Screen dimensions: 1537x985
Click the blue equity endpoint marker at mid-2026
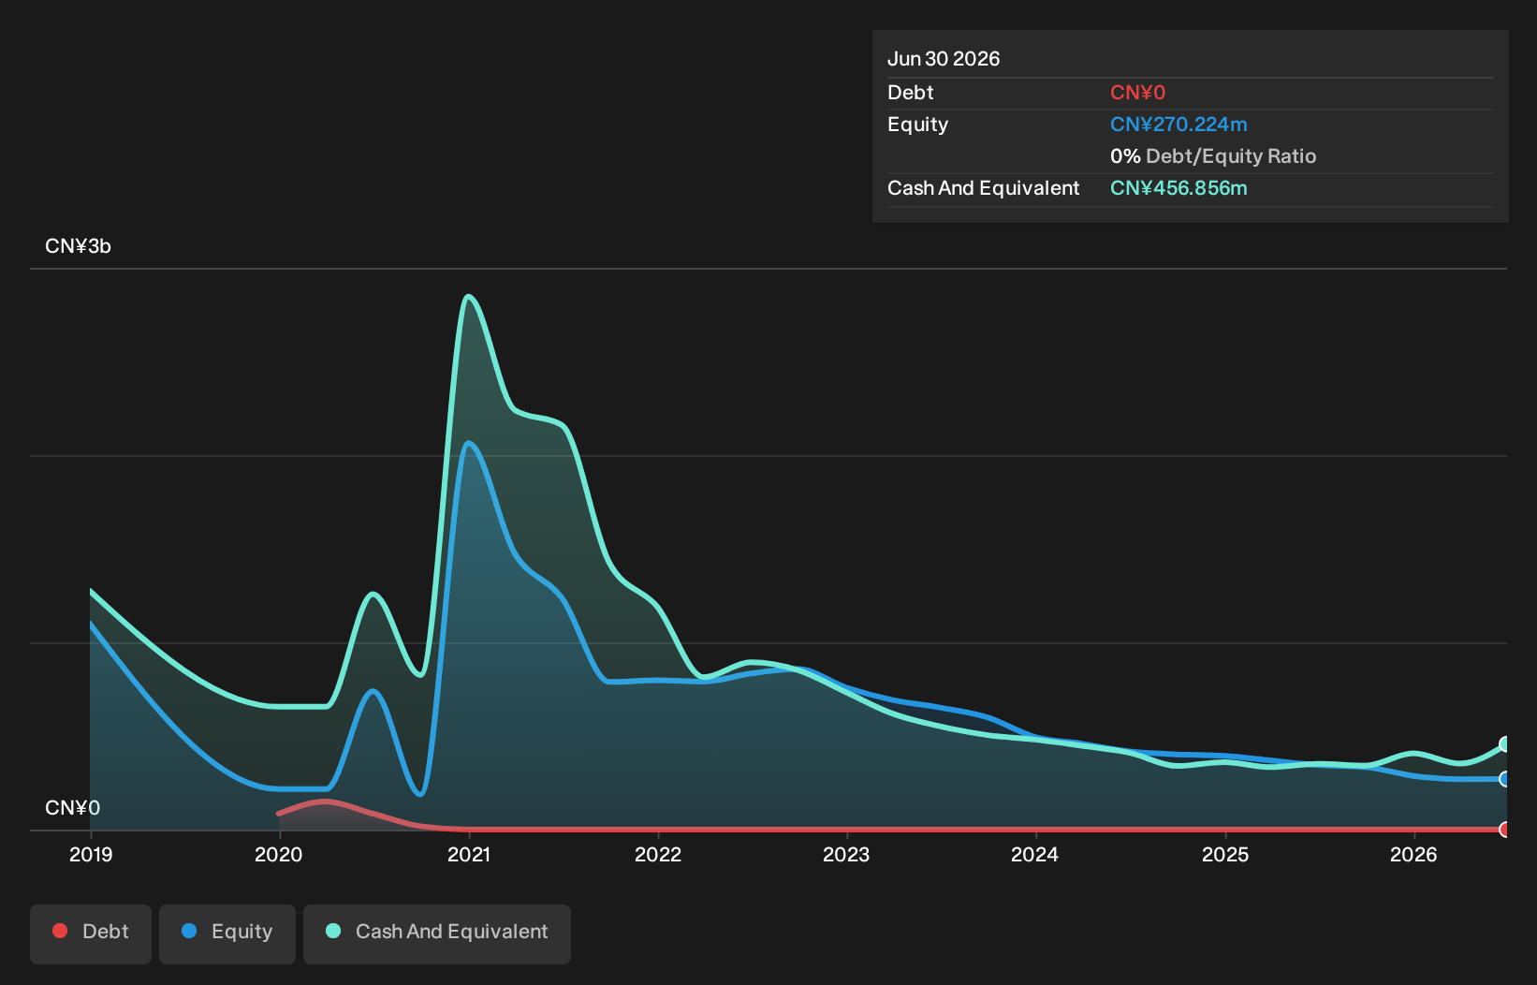tap(1505, 779)
